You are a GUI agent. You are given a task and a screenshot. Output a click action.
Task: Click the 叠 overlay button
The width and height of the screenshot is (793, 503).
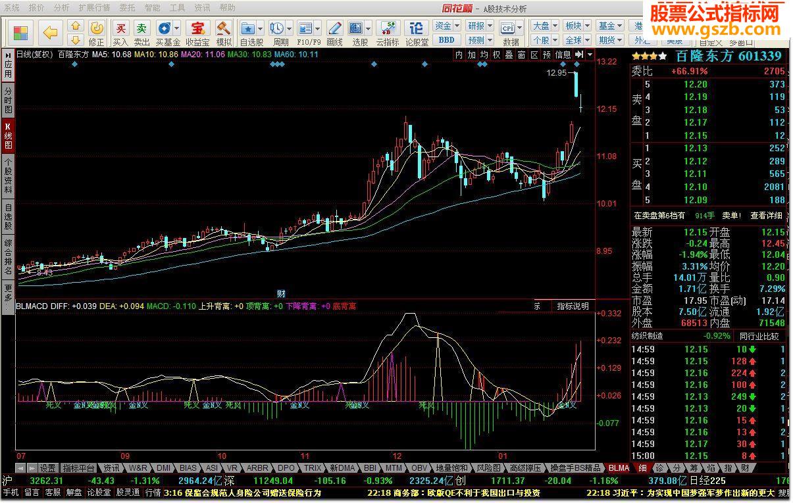point(509,55)
